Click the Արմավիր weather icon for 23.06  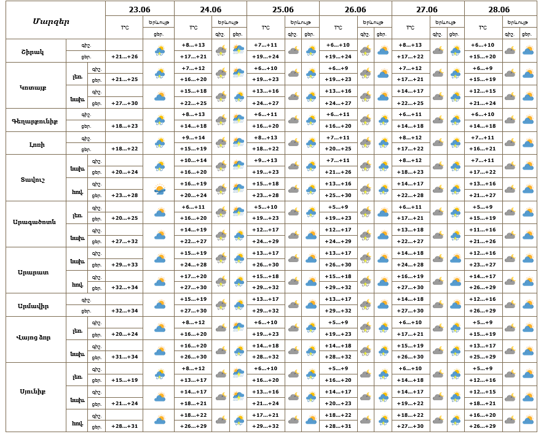click(159, 305)
